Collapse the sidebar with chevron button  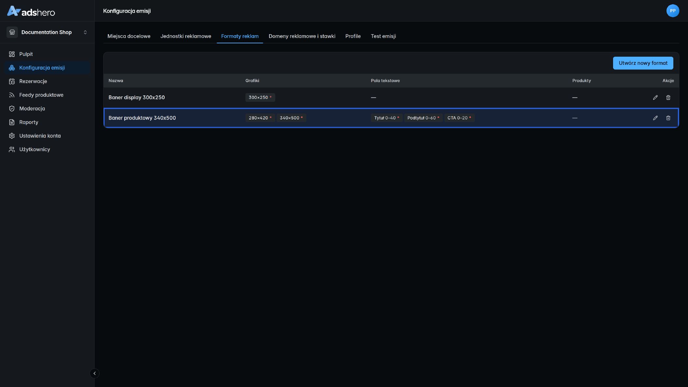(94, 373)
